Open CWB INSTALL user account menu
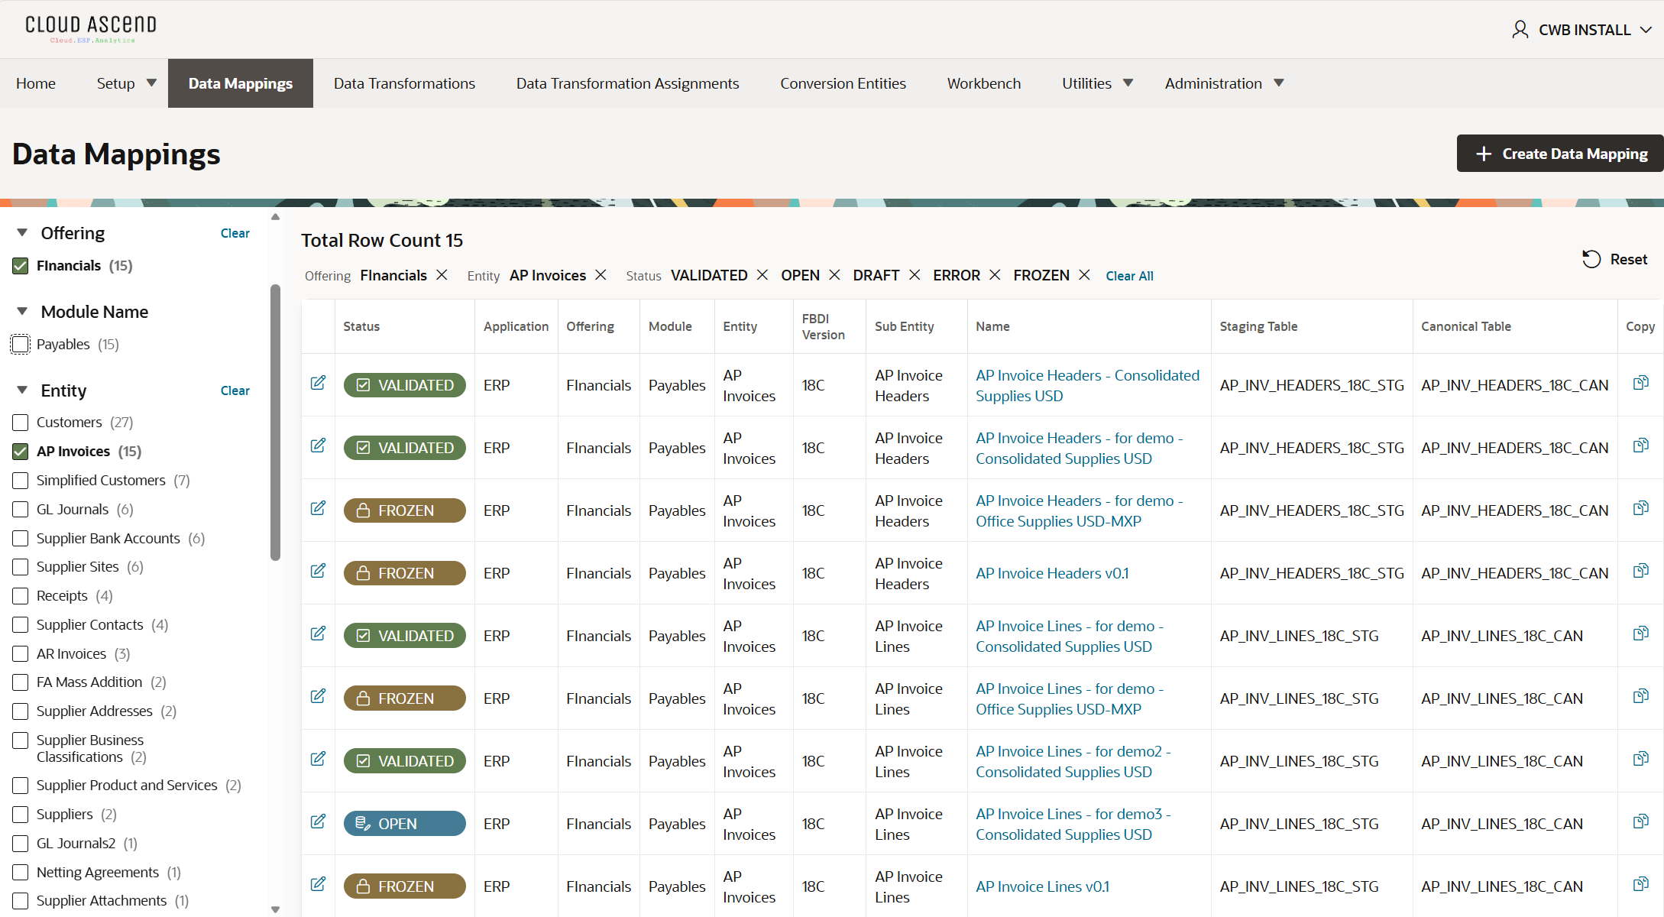The image size is (1664, 917). coord(1582,30)
